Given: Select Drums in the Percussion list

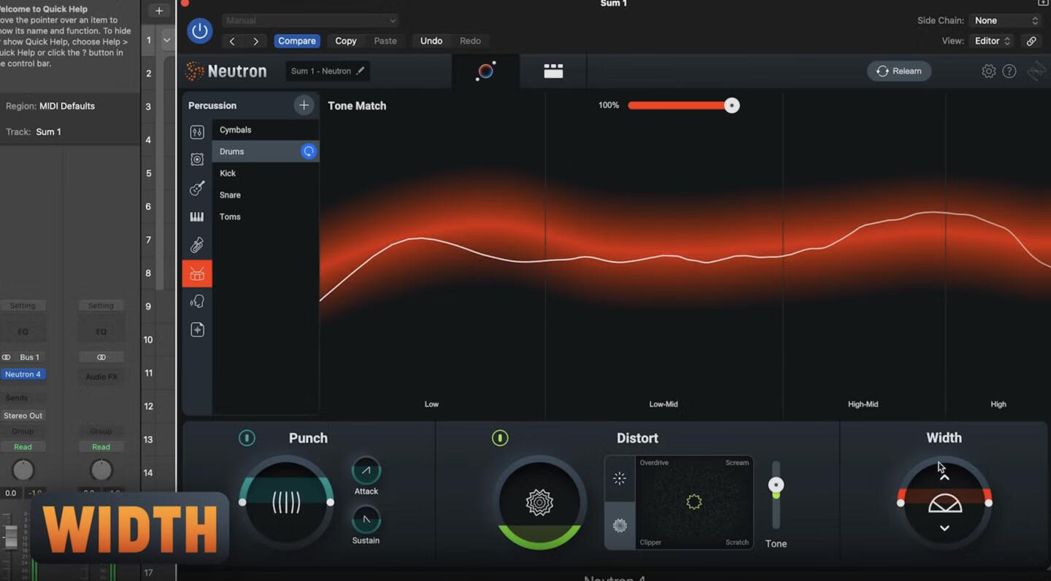Looking at the screenshot, I should coord(266,152).
